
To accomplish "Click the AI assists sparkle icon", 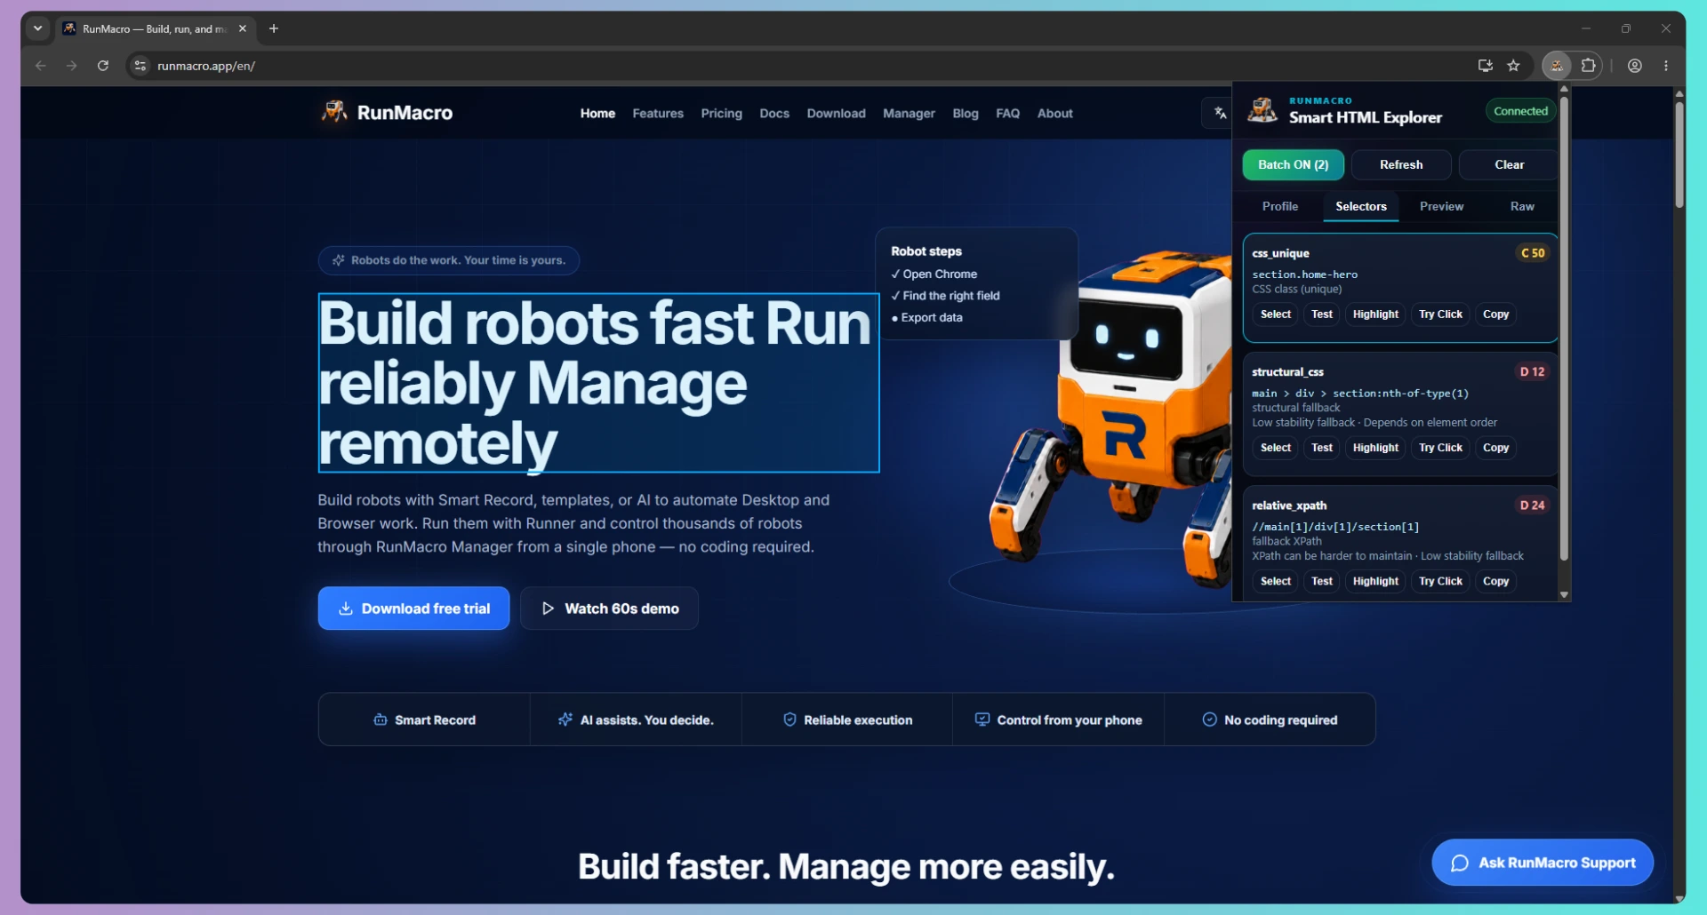I will 565,720.
